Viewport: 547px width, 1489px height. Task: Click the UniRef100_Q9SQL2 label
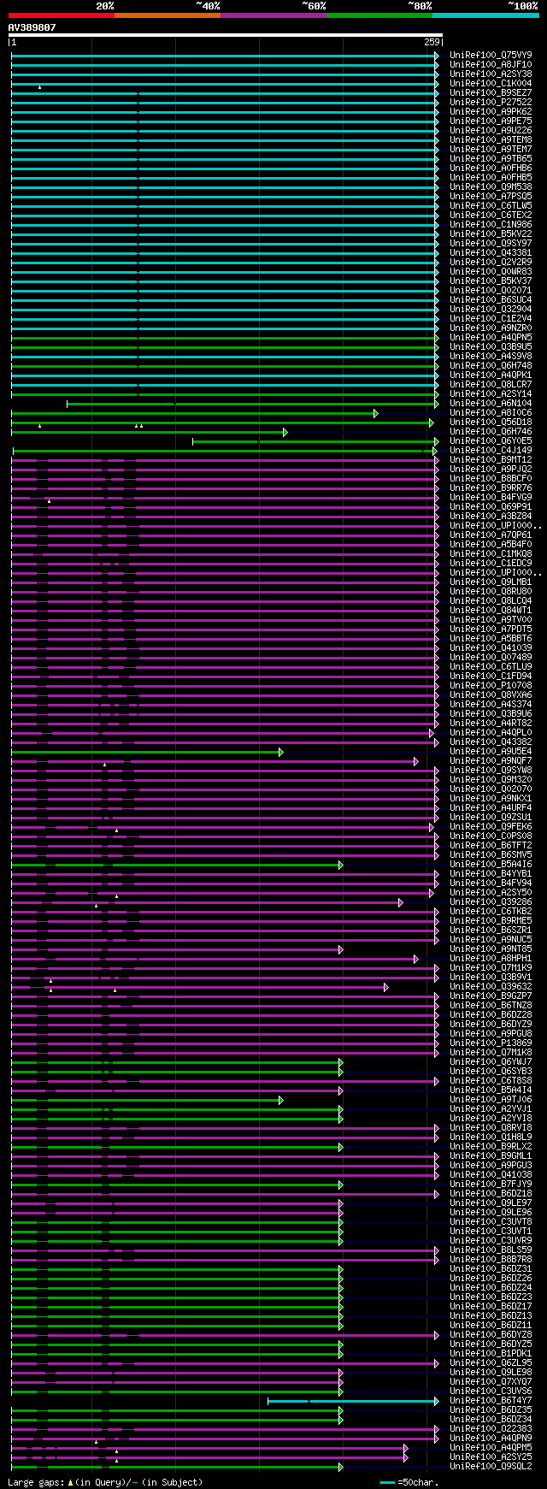coord(491,1466)
